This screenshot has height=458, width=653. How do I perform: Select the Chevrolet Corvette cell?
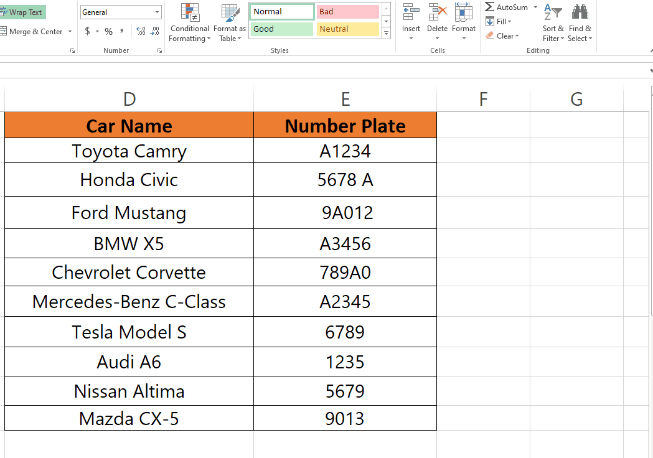tap(129, 273)
